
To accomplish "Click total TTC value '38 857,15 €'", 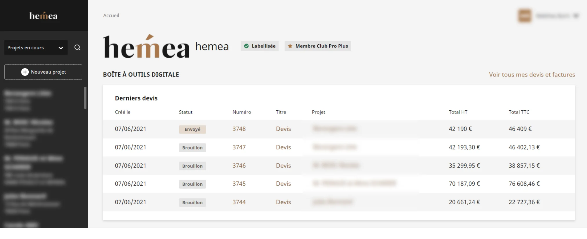I will [524, 166].
